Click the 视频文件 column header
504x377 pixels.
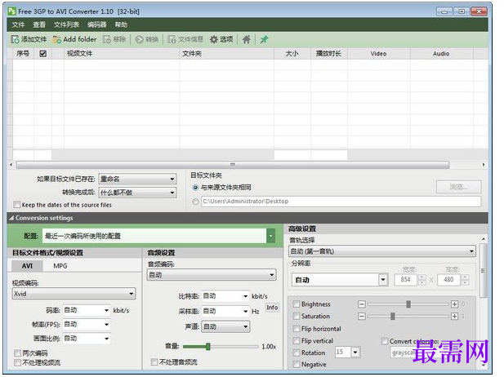pos(122,54)
